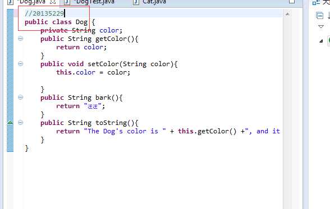This screenshot has height=209, width=330.
Task: Click 'this.getColor()' call in toString
Action: pyautogui.click(x=207, y=131)
